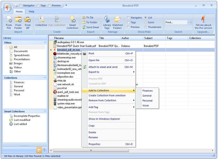218x159 pixels.
Task: Select the Thumbnails view radio button
Action: pyautogui.click(x=146, y=27)
